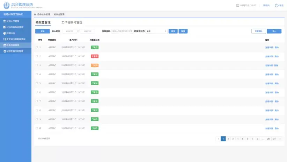The image size is (287, 162).
Task: Click the 搜索 button
Action: pyautogui.click(x=173, y=31)
